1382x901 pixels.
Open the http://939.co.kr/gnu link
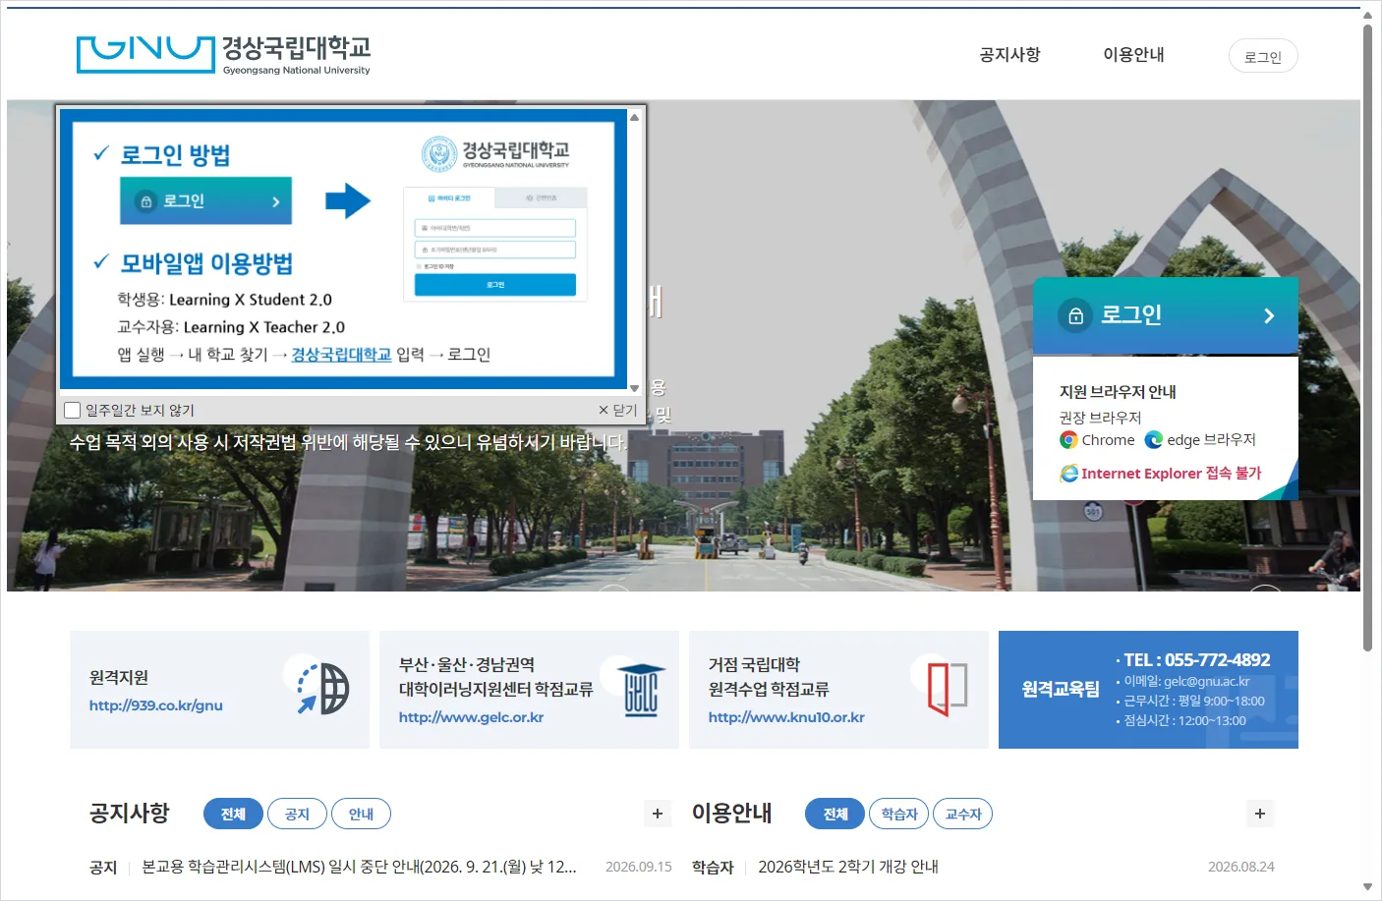click(x=156, y=705)
